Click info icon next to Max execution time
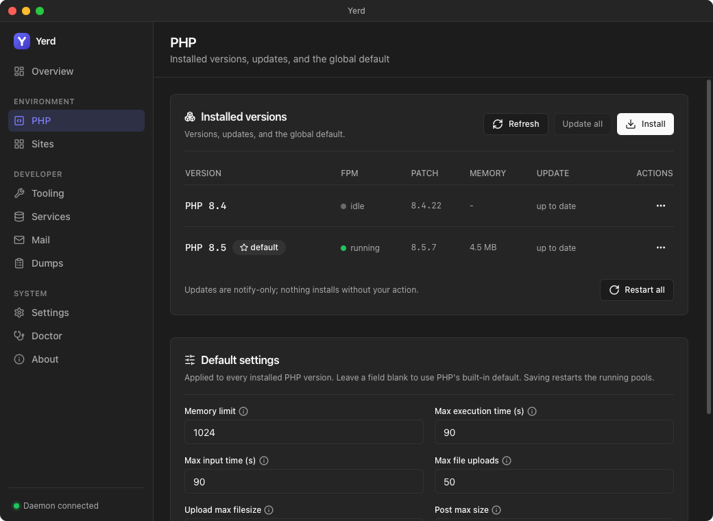 (x=532, y=411)
